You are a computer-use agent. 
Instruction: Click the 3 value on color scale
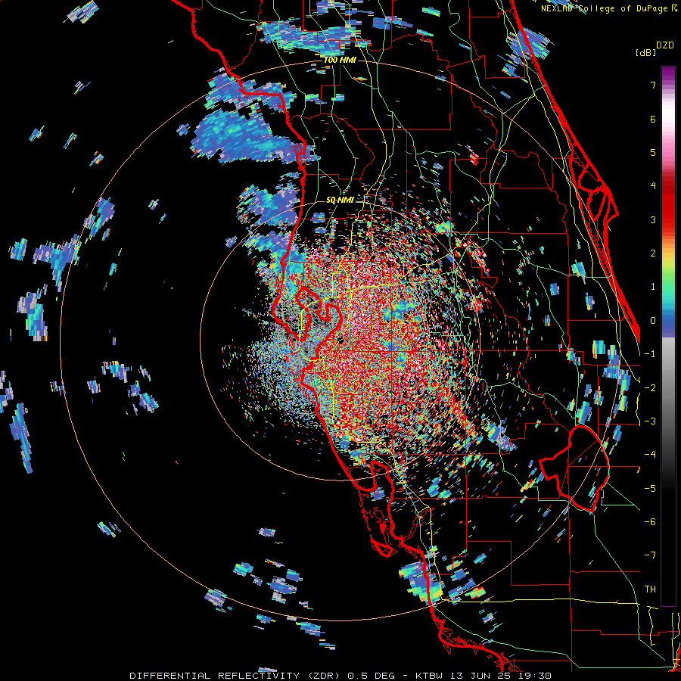653,219
